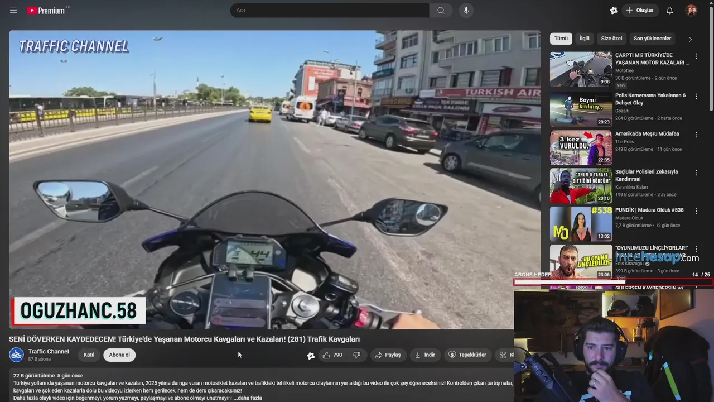The width and height of the screenshot is (714, 402).
Task: Open Traffic Channel name link
Action: tap(49, 352)
